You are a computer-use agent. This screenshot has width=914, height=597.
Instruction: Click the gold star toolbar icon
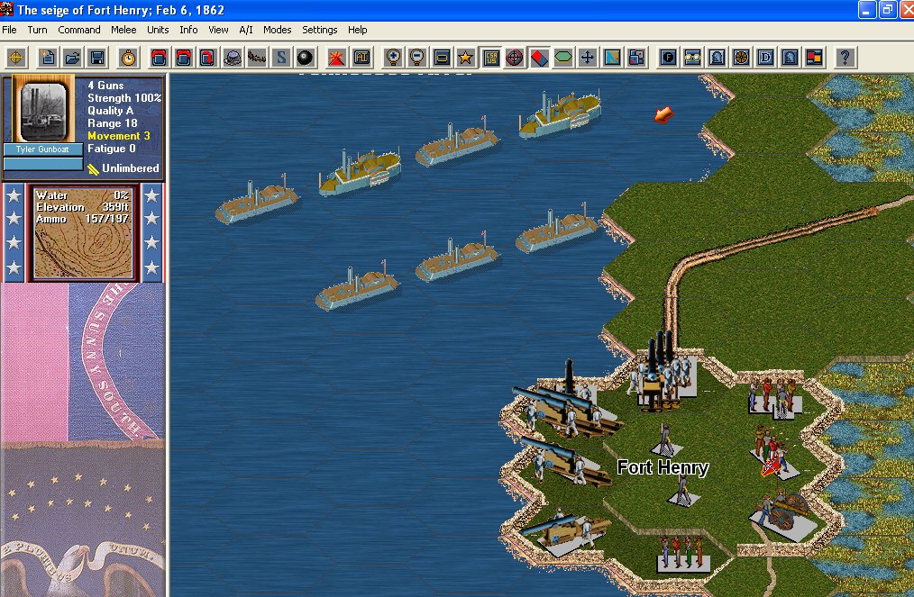[x=465, y=58]
